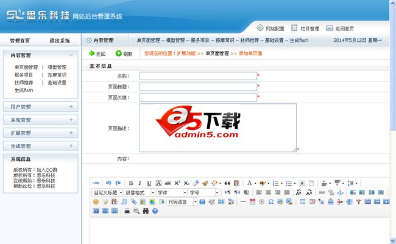Click the redo arrow in the editor toolbar

pyautogui.click(x=118, y=183)
